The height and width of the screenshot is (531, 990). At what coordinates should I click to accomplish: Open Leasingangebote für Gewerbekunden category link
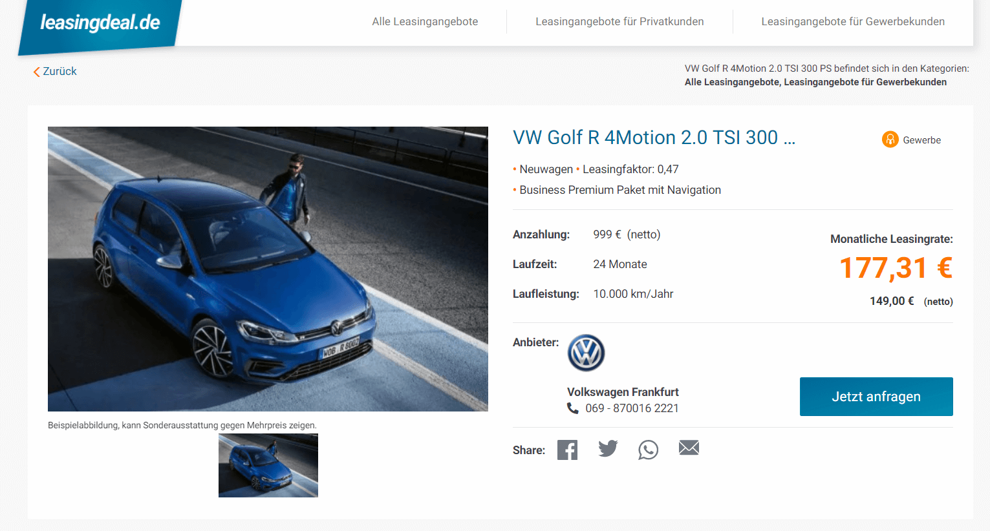pos(865,82)
